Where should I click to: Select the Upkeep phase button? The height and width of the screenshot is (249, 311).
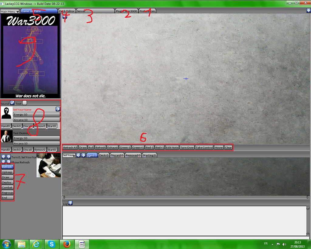[8, 172]
